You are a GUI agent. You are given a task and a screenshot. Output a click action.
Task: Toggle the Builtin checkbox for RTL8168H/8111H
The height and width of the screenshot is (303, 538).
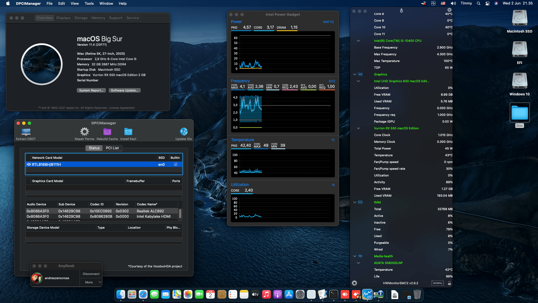[176, 164]
